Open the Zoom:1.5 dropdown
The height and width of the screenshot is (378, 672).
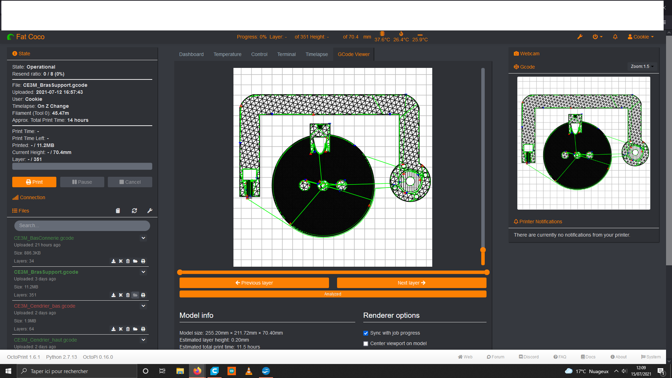coord(642,66)
